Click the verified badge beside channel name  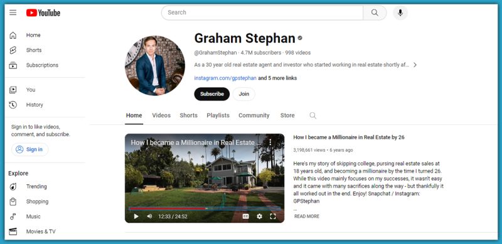(300, 38)
